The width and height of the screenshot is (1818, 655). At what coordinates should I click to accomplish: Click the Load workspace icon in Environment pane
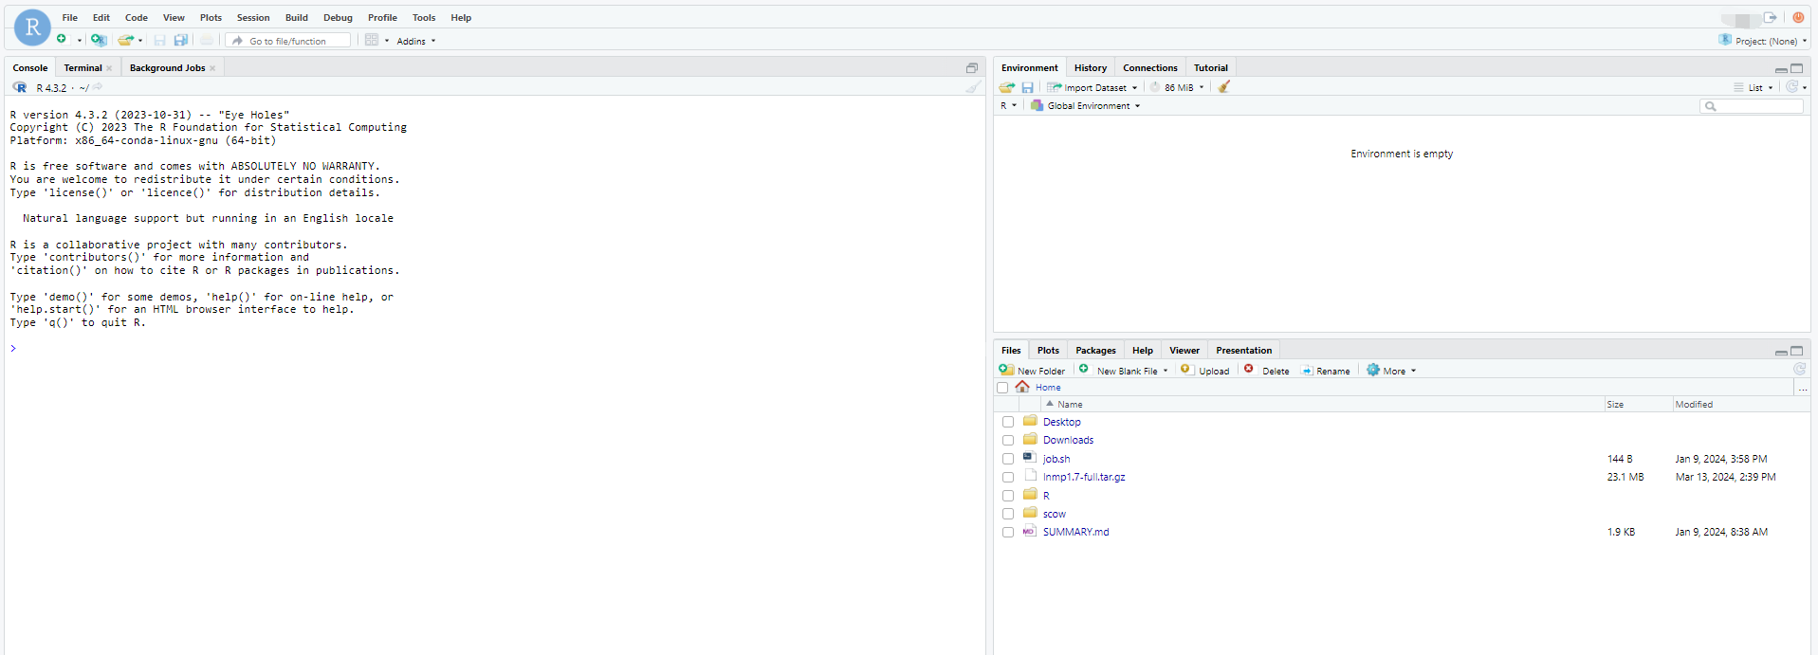1007,87
